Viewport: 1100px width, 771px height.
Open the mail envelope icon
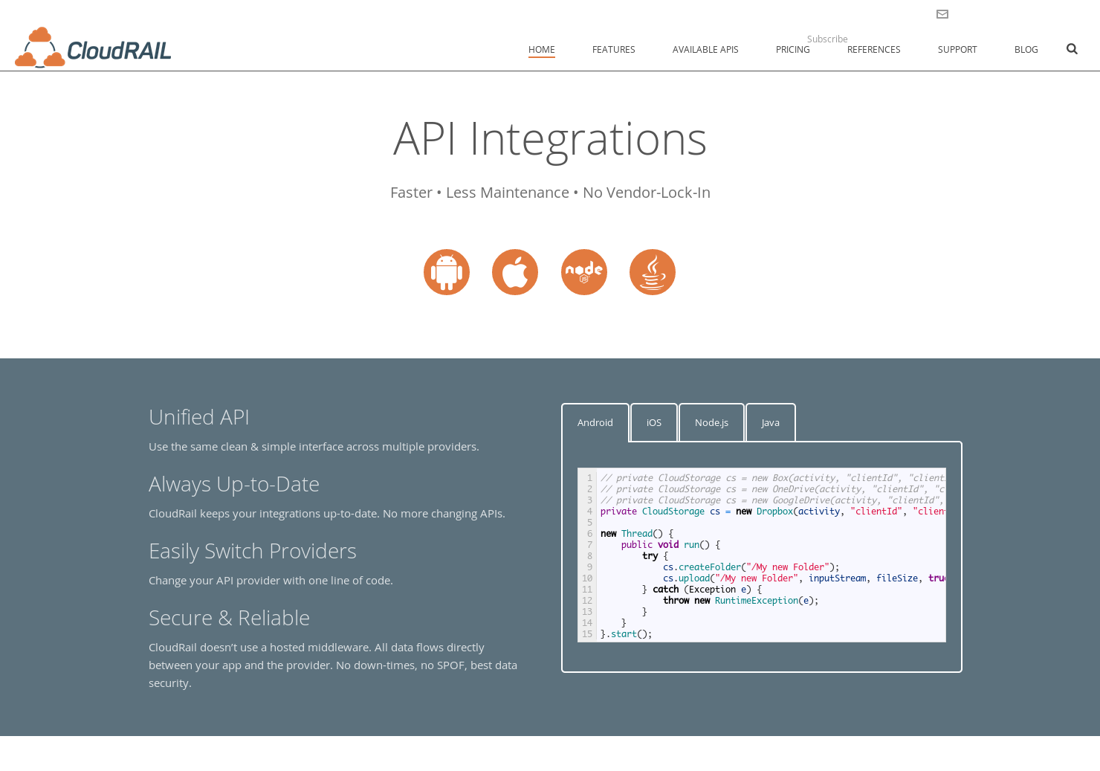pyautogui.click(x=942, y=14)
